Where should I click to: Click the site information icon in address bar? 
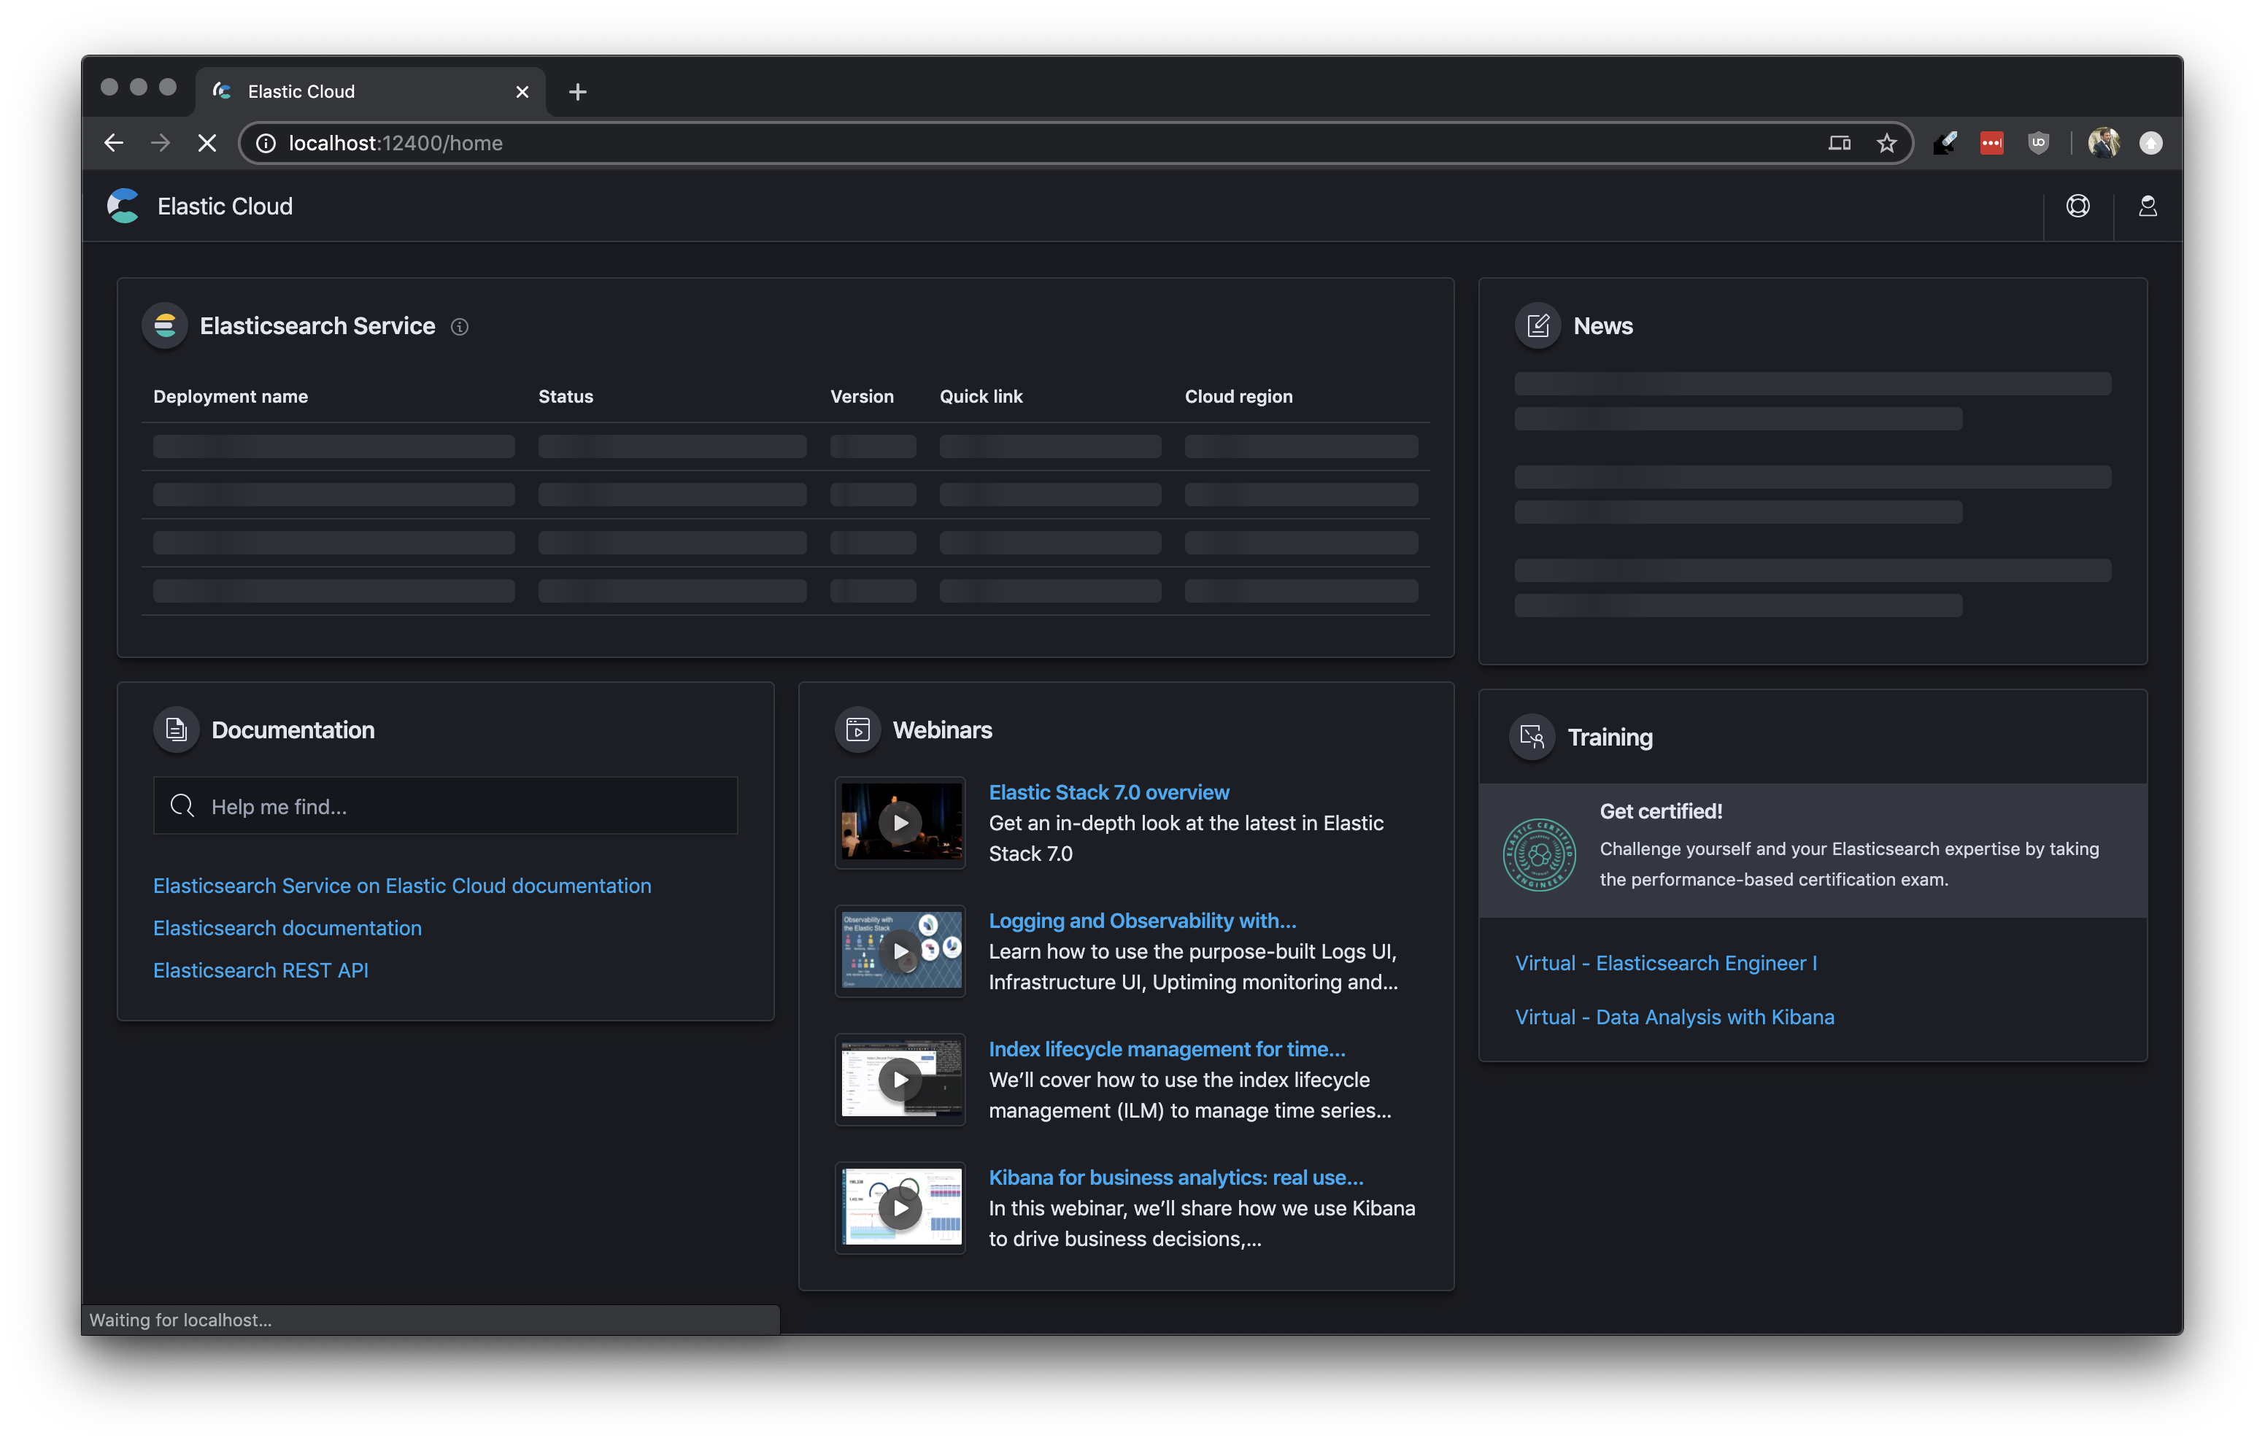(x=266, y=143)
